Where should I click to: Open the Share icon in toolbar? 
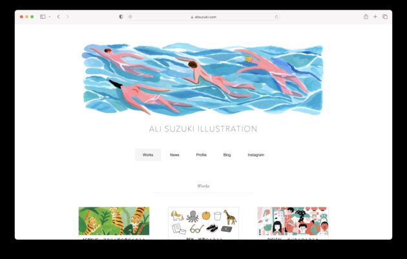tap(366, 17)
